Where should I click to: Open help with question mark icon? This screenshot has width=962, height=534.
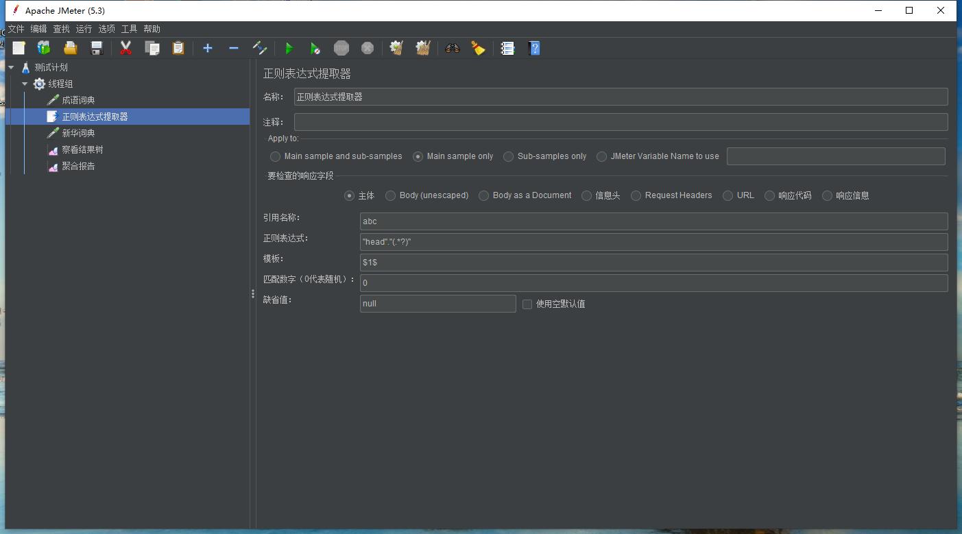(x=535, y=48)
